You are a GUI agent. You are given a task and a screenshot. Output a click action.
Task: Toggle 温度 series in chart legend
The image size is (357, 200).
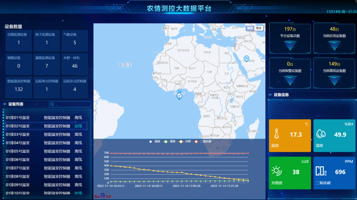pyautogui.click(x=155, y=141)
